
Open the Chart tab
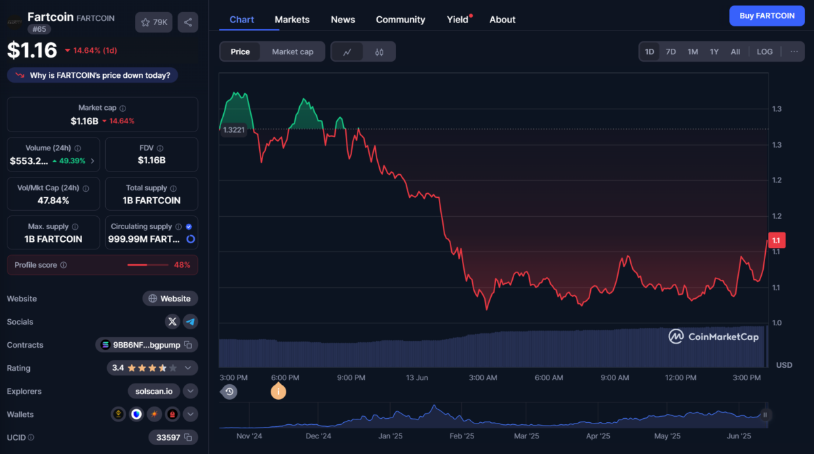pyautogui.click(x=242, y=20)
